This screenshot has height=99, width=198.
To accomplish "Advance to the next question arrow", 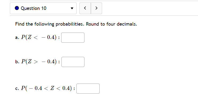I will pos(96,8).
